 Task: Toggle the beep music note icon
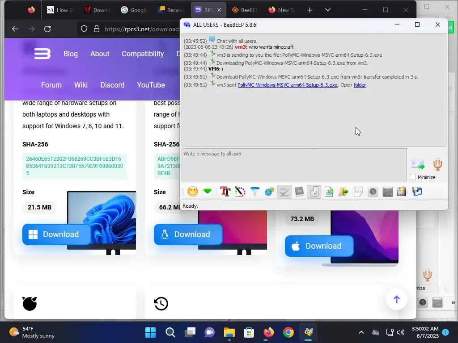314,192
